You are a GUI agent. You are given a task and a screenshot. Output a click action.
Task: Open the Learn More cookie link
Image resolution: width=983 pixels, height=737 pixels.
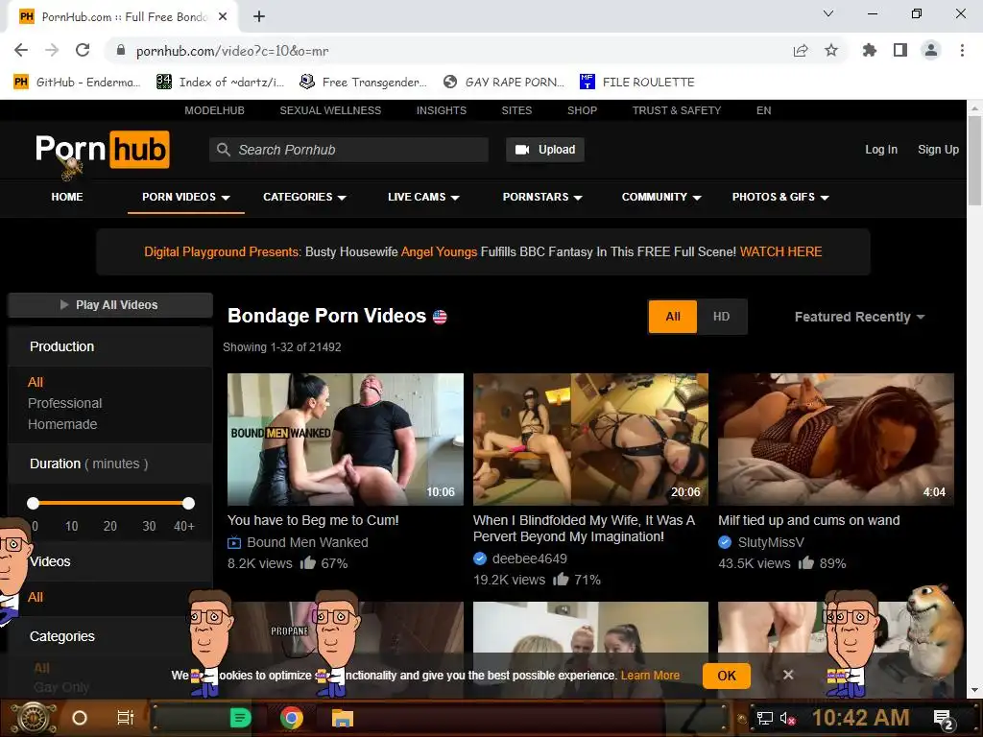(650, 676)
